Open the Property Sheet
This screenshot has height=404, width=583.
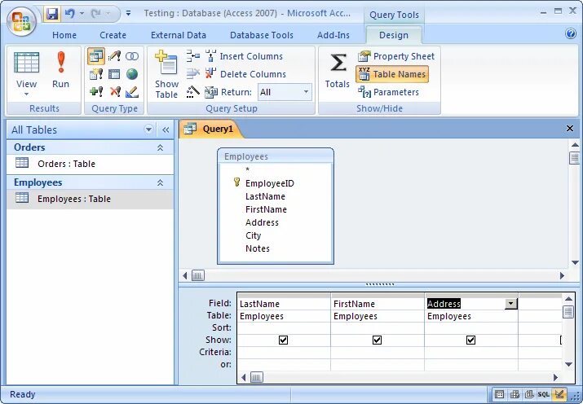pos(395,56)
